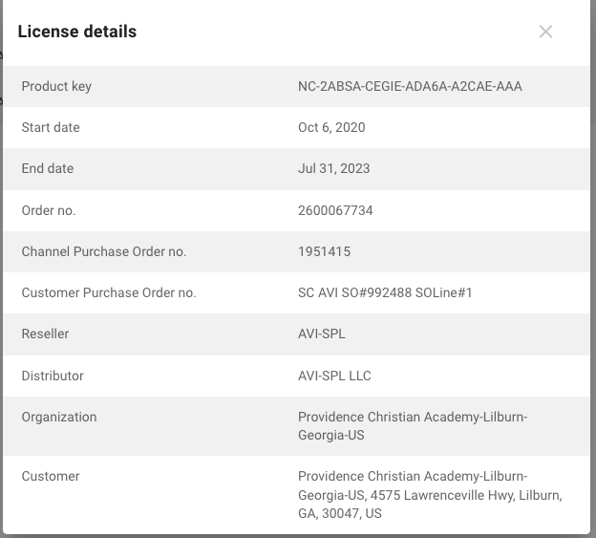The width and height of the screenshot is (596, 538).
Task: Select reseller value AVI-SPL
Action: tap(322, 334)
